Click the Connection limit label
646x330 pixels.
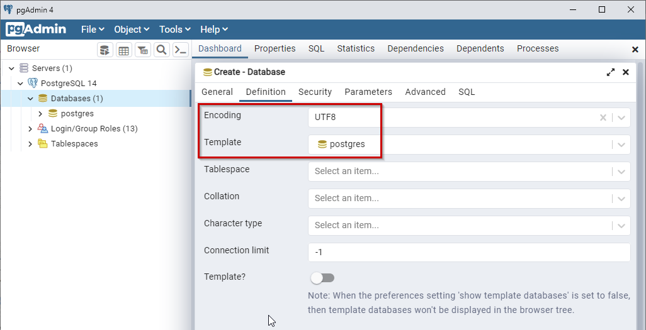(237, 250)
